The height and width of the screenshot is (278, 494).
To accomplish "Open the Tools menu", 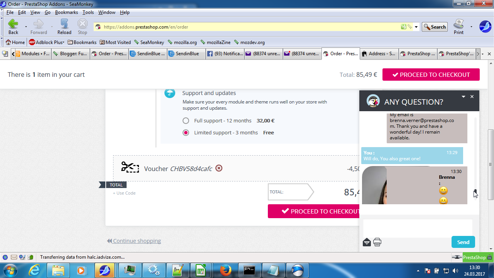I will point(88,12).
